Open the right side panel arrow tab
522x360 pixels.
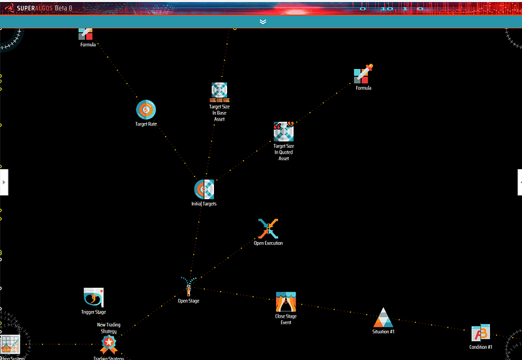519,182
